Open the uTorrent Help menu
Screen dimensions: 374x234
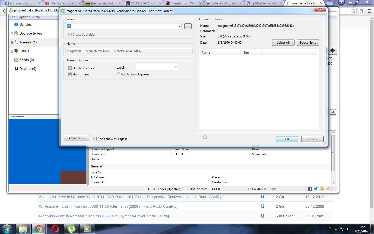pos(36,17)
